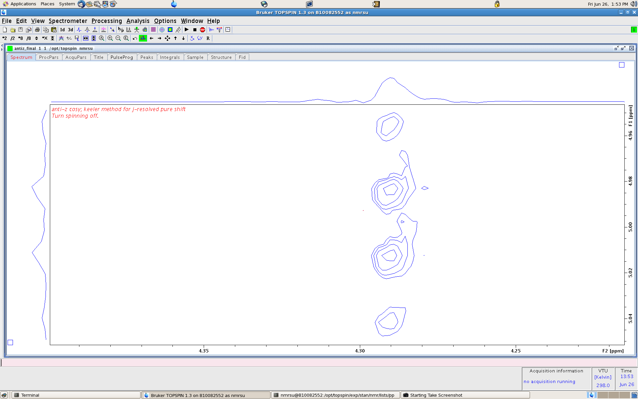The height and width of the screenshot is (399, 638).
Task: Toggle positive/negative contour display
Action: (x=69, y=38)
